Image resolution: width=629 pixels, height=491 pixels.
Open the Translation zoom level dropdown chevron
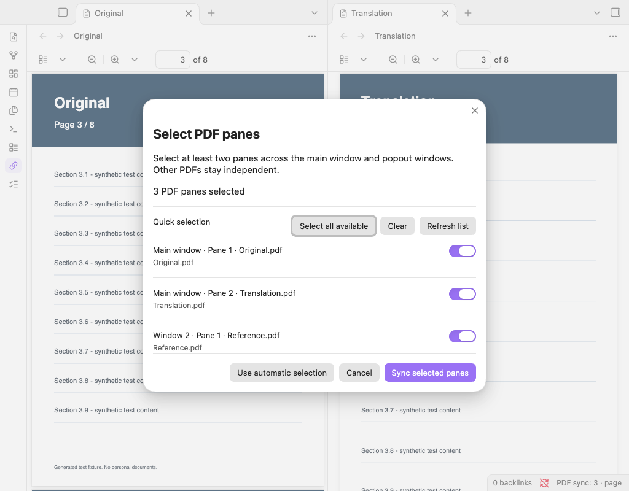[436, 60]
